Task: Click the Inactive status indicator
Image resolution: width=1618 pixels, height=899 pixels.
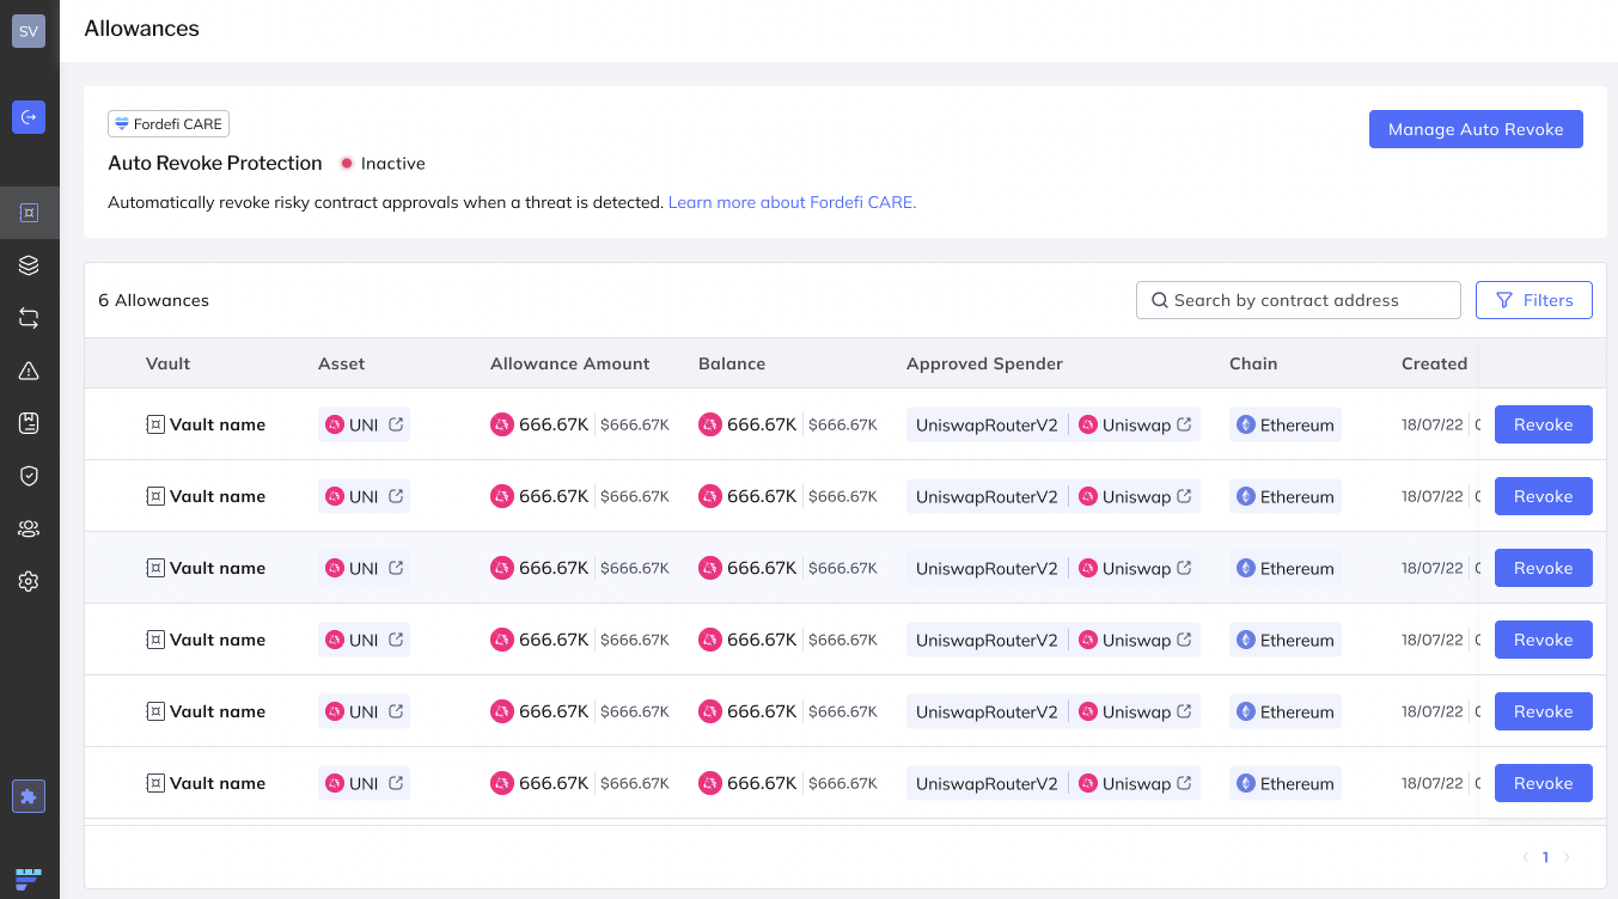Action: [383, 163]
